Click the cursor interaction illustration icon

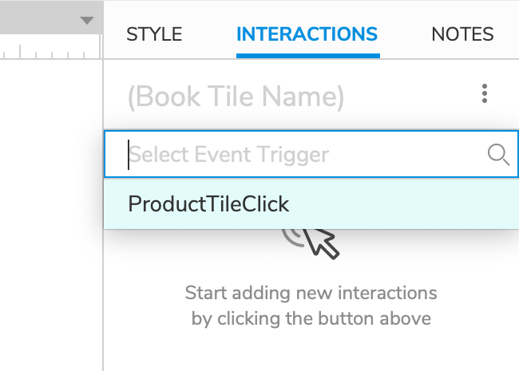coord(311,243)
